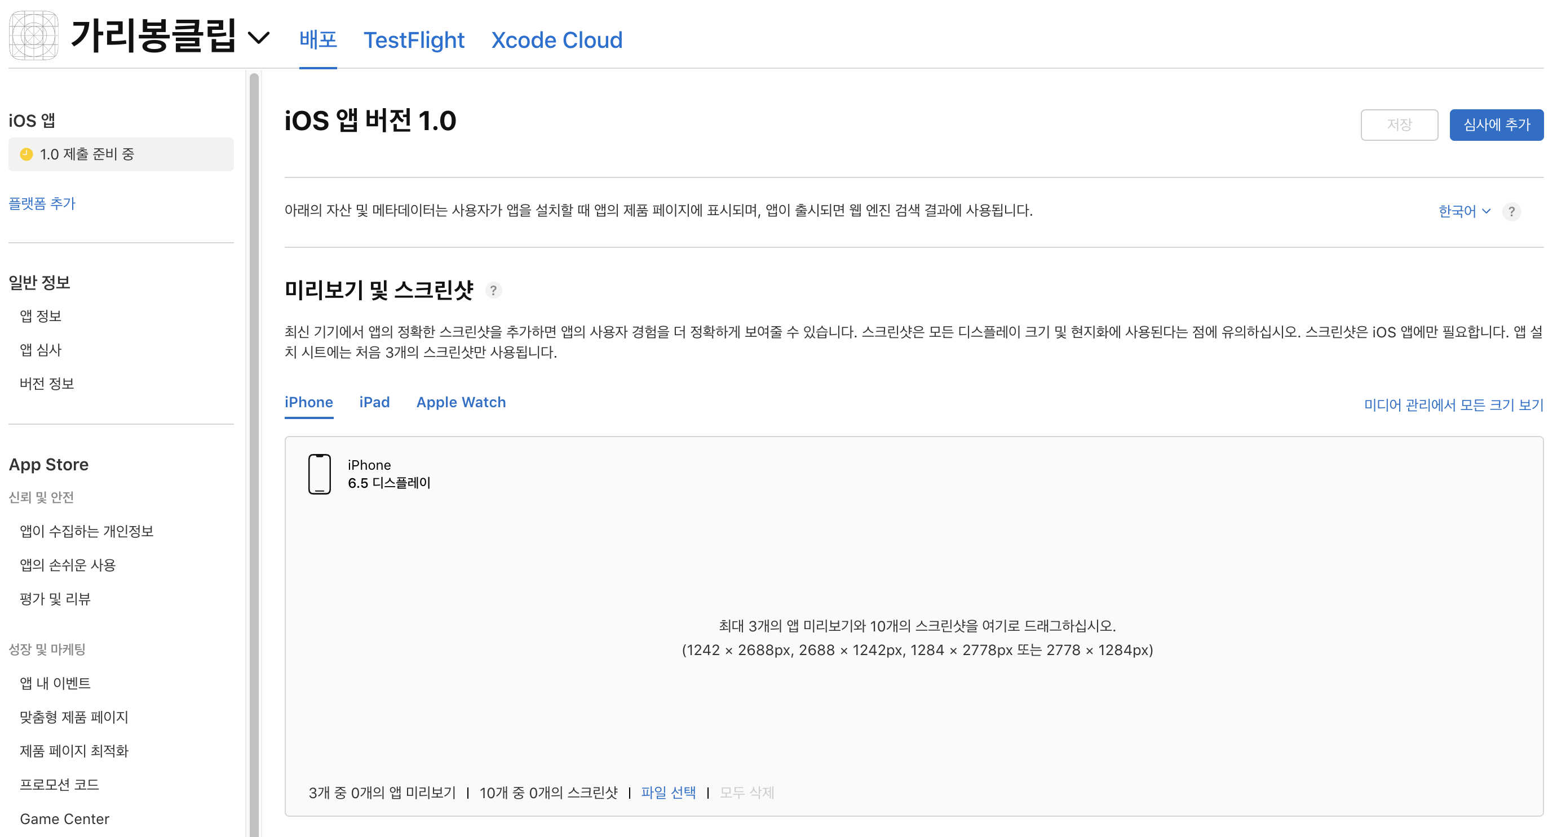Click the app placeholder icon next to 가리봉클립

coord(34,35)
